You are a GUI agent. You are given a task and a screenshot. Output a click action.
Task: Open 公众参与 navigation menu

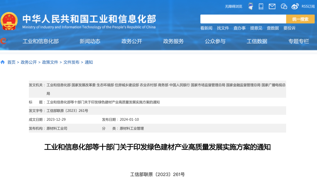click(215, 41)
